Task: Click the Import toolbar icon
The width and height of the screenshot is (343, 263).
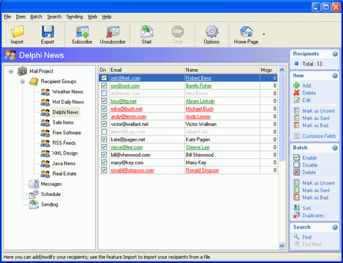Action: (17, 32)
